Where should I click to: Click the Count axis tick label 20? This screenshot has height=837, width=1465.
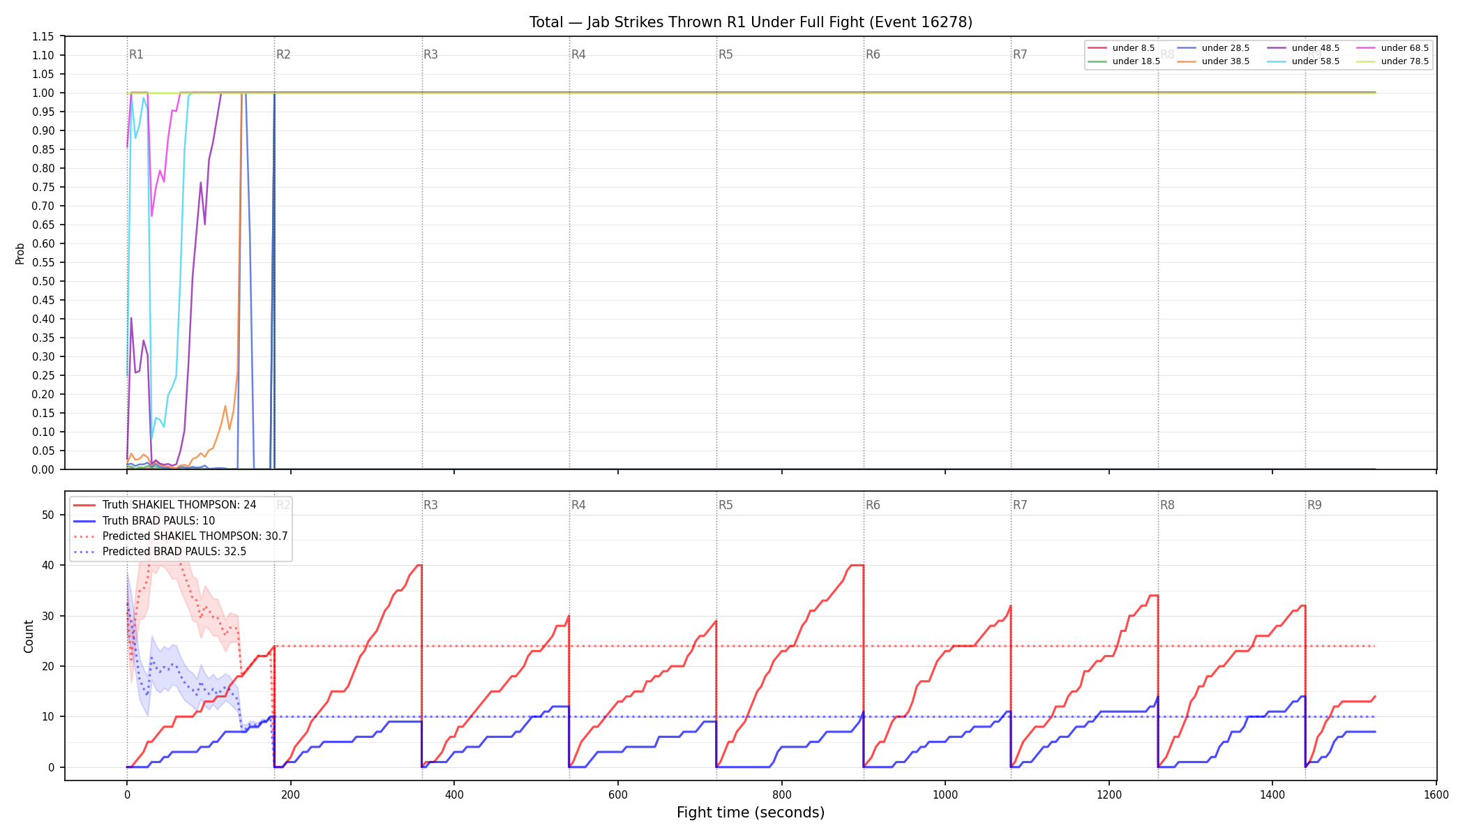point(48,666)
